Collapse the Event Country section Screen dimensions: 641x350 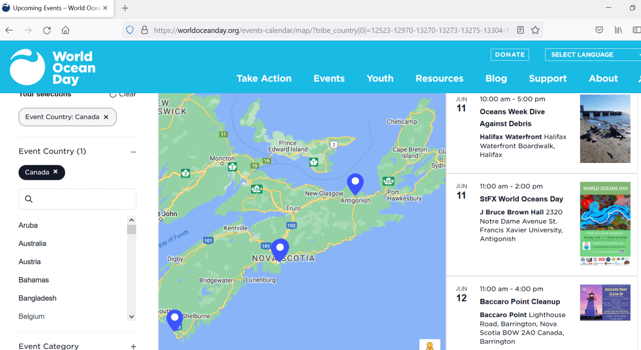point(133,151)
